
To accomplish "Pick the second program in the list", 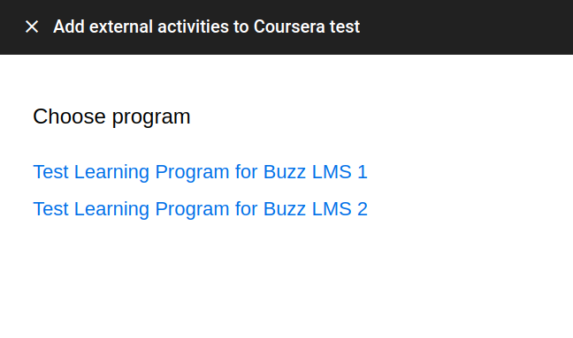I will pyautogui.click(x=200, y=209).
